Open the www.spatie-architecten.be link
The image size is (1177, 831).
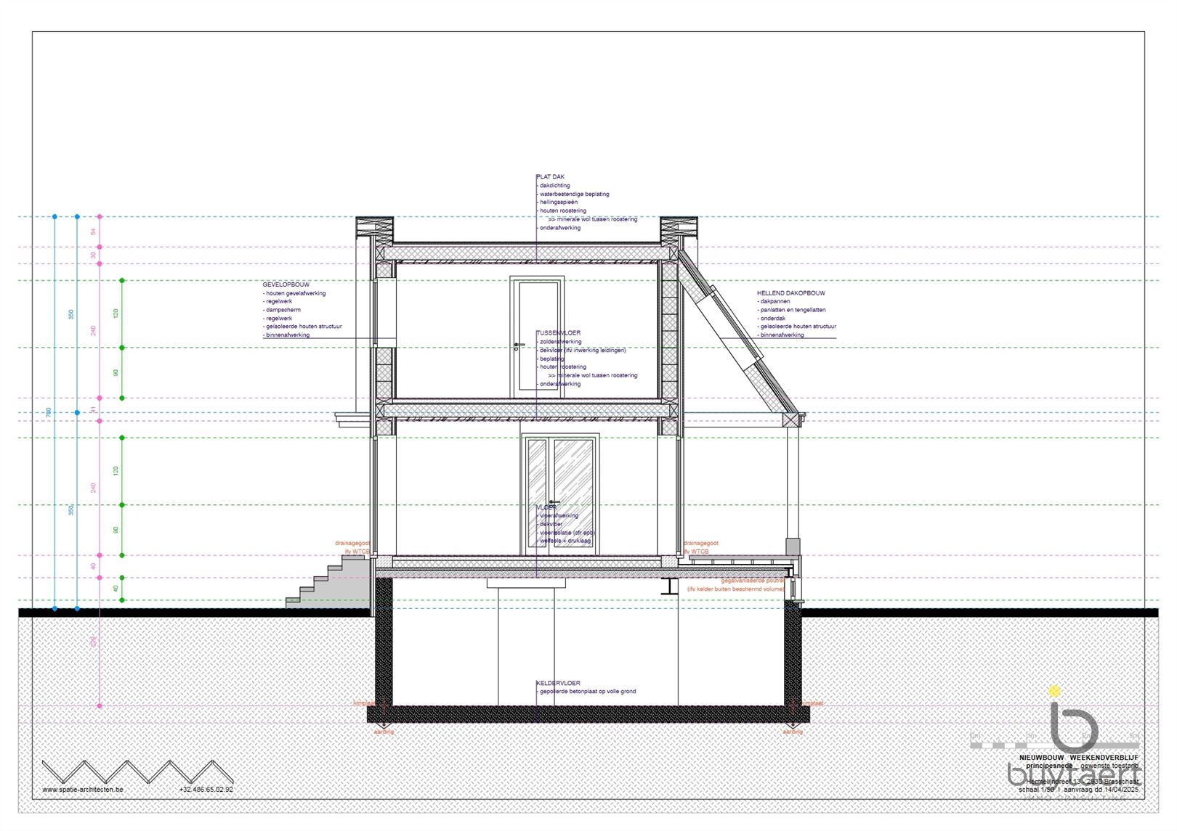click(83, 790)
